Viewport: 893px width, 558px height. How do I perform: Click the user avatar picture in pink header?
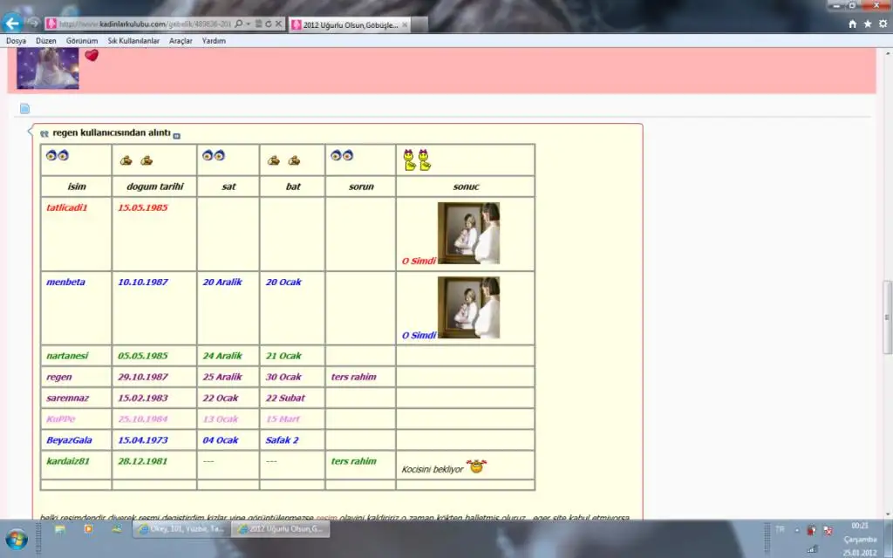(48, 68)
